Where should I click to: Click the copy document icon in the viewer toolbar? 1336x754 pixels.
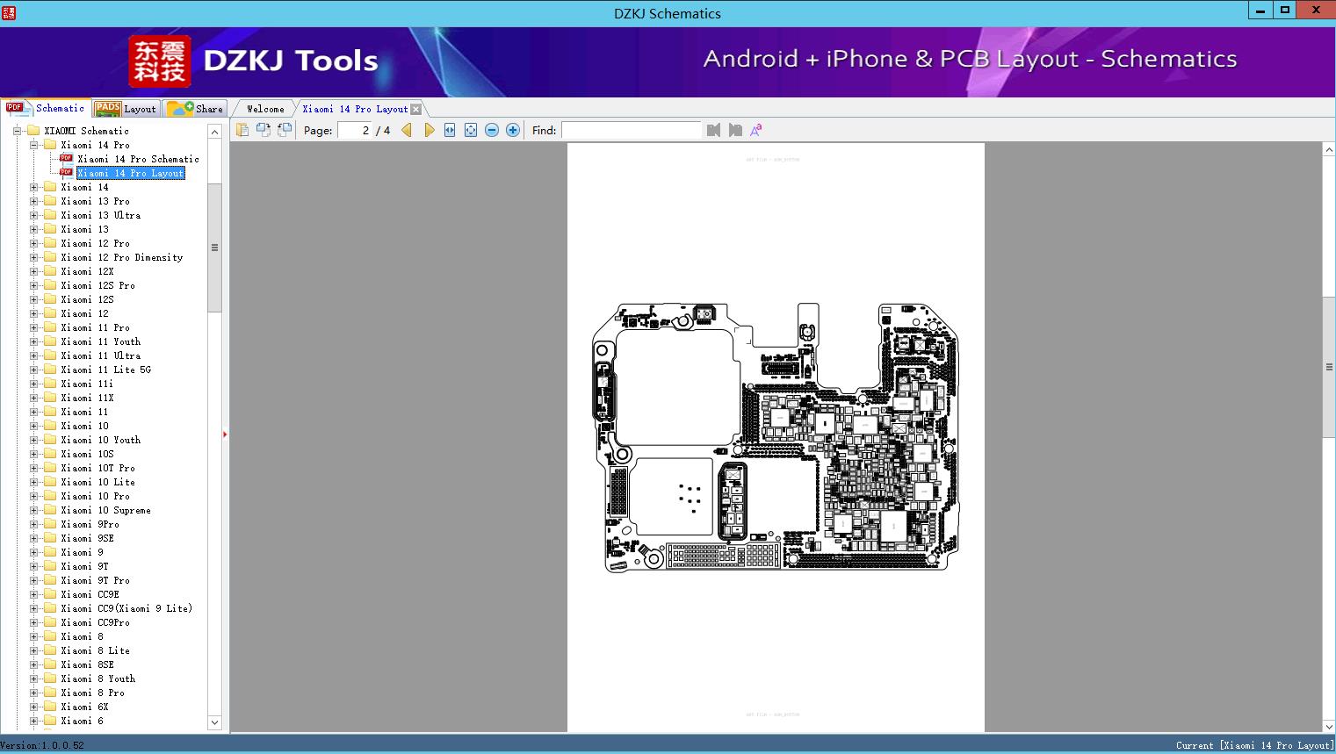(x=242, y=130)
